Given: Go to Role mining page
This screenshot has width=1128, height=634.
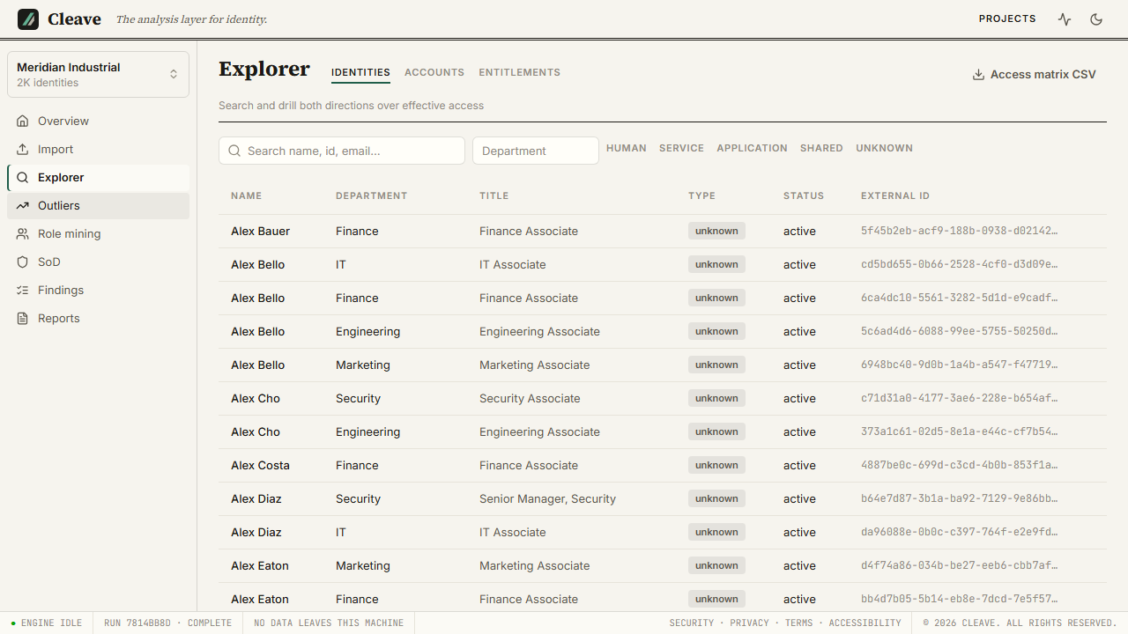Looking at the screenshot, I should pyautogui.click(x=98, y=233).
